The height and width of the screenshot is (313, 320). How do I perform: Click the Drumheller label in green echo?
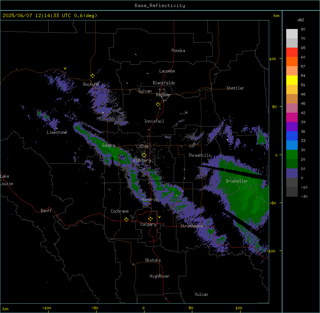[237, 181]
